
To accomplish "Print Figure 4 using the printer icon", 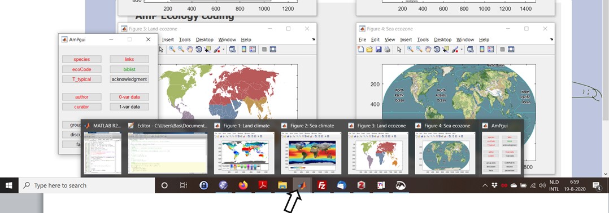I will [x=387, y=50].
